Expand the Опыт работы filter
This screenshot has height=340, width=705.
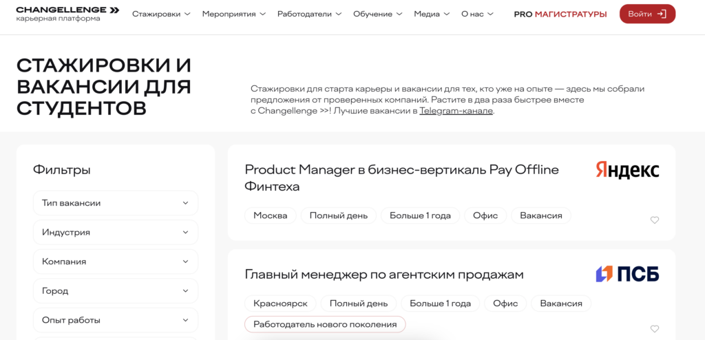point(116,320)
